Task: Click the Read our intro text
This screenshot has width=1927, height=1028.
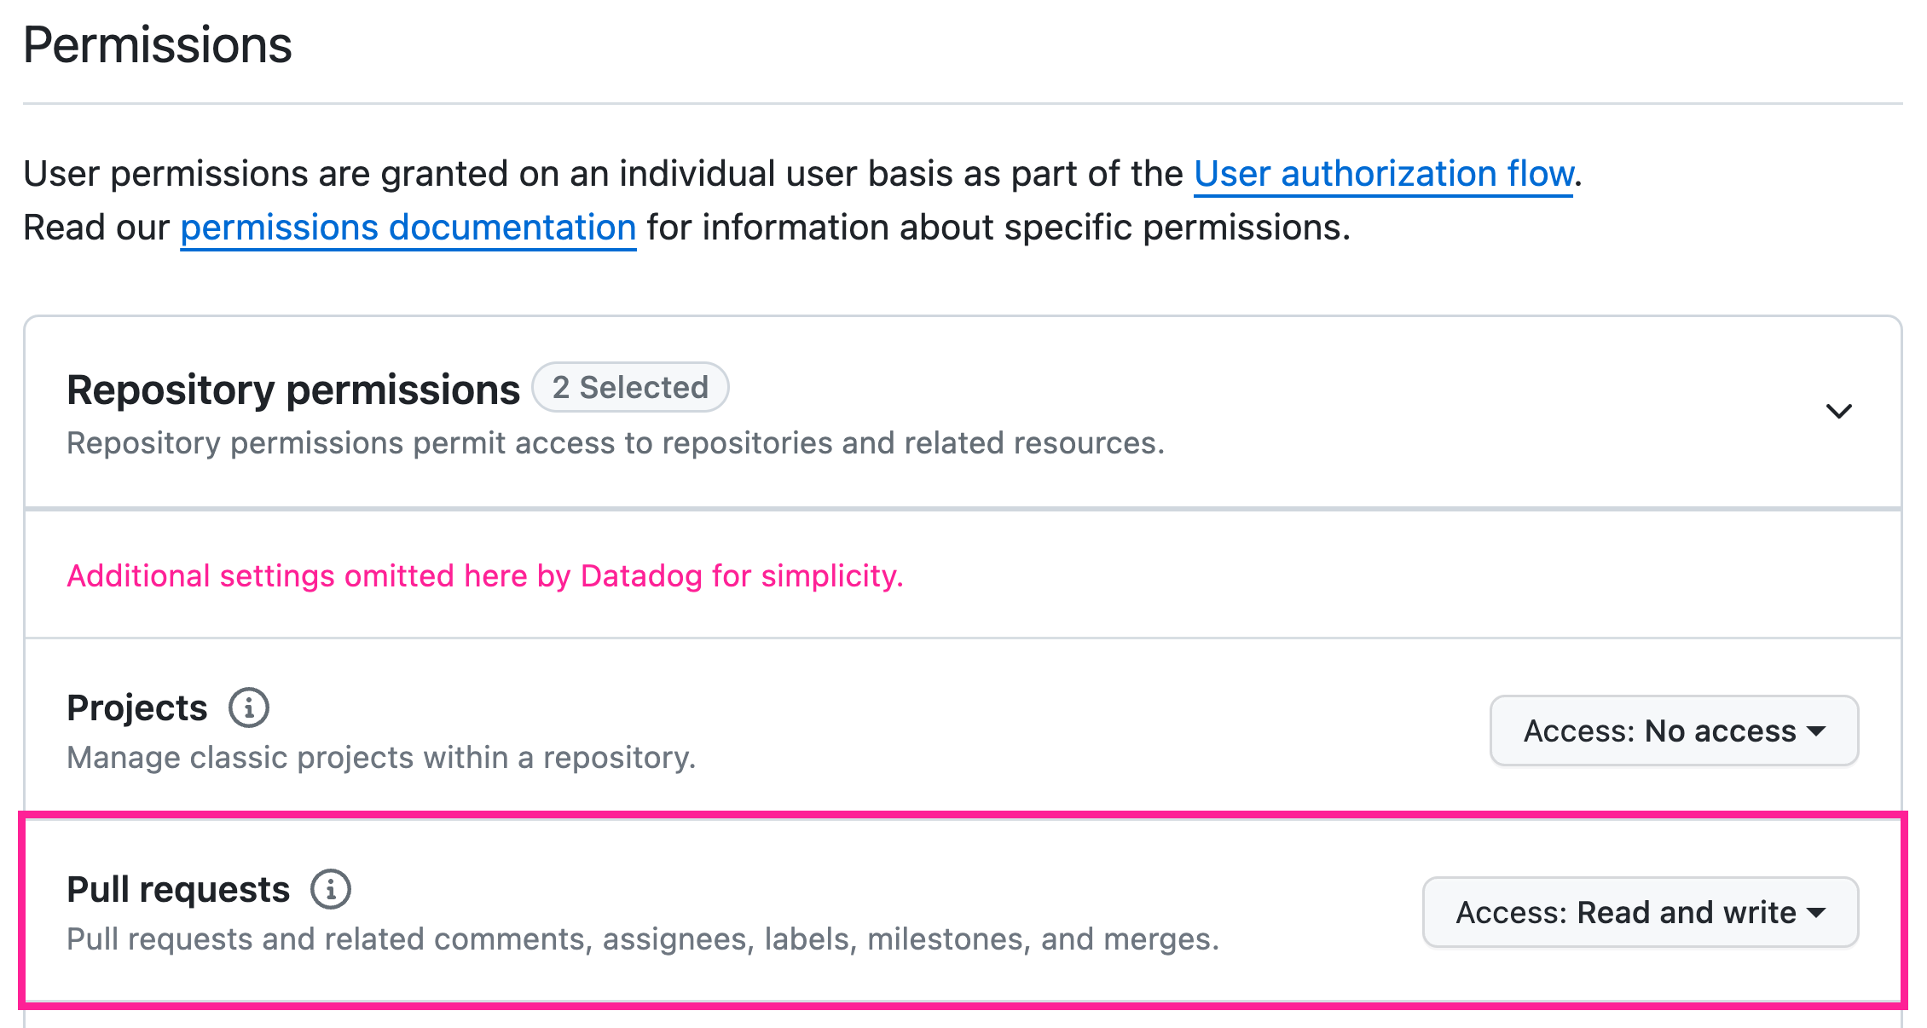Action: click(x=96, y=228)
